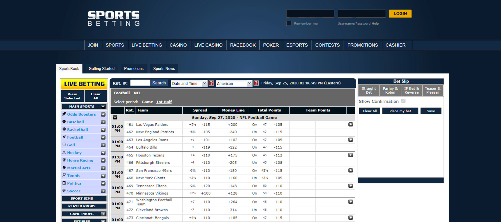
Task: Expand Game Props section
Action: [x=103, y=214]
